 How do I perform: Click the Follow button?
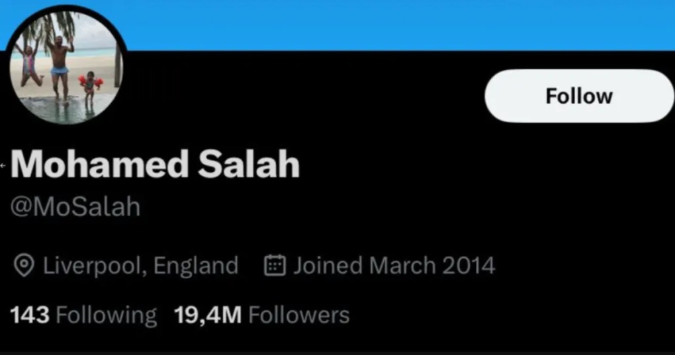point(579,96)
